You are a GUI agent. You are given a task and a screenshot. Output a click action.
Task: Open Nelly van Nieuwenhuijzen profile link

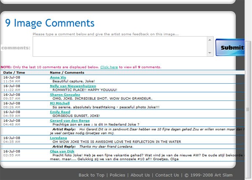(x=73, y=86)
